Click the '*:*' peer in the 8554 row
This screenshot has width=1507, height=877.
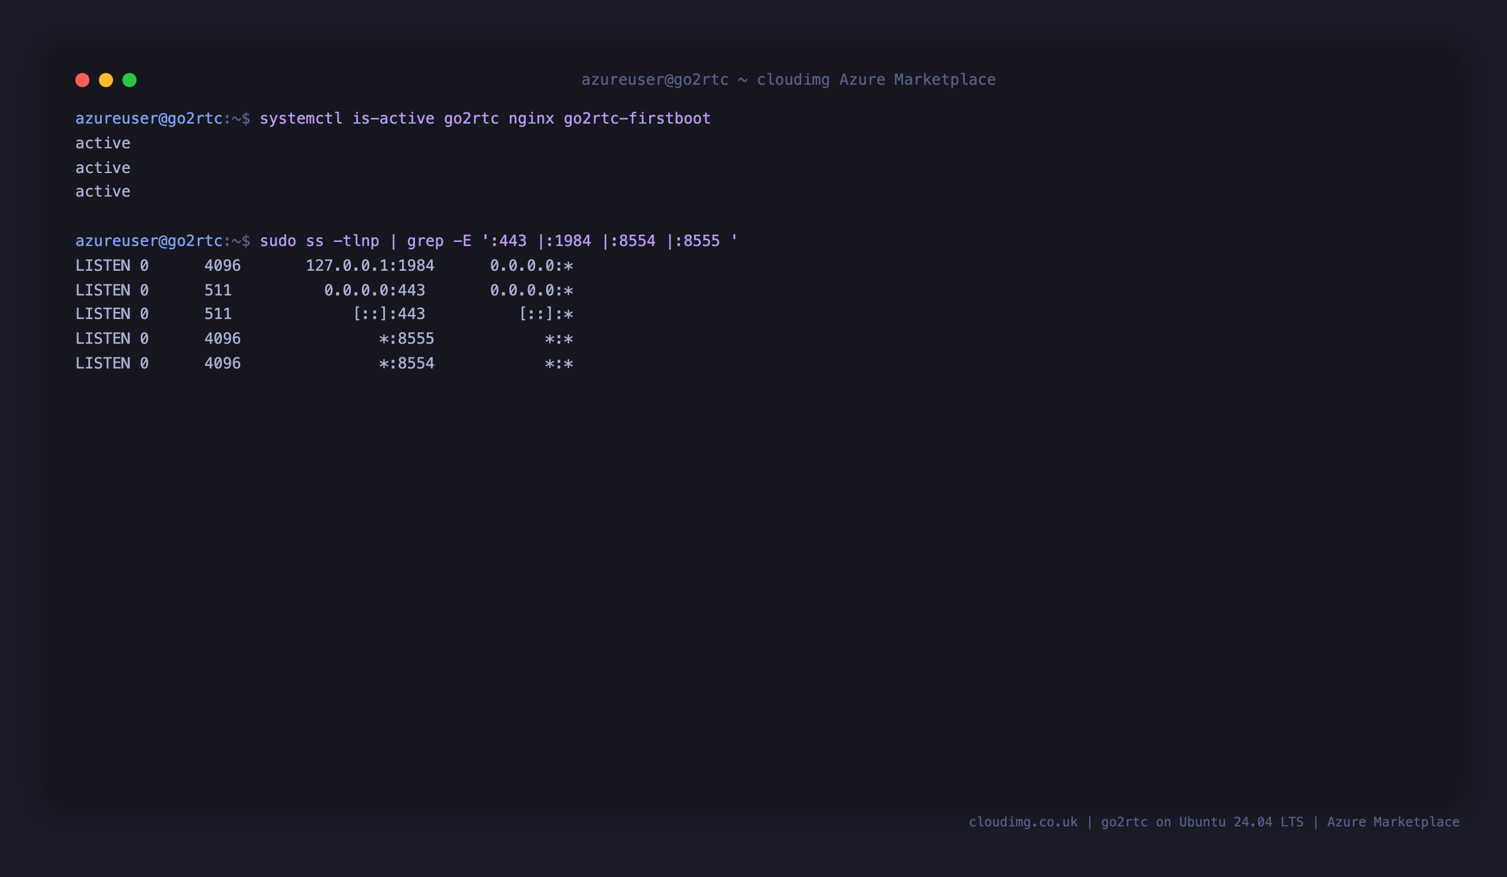559,364
